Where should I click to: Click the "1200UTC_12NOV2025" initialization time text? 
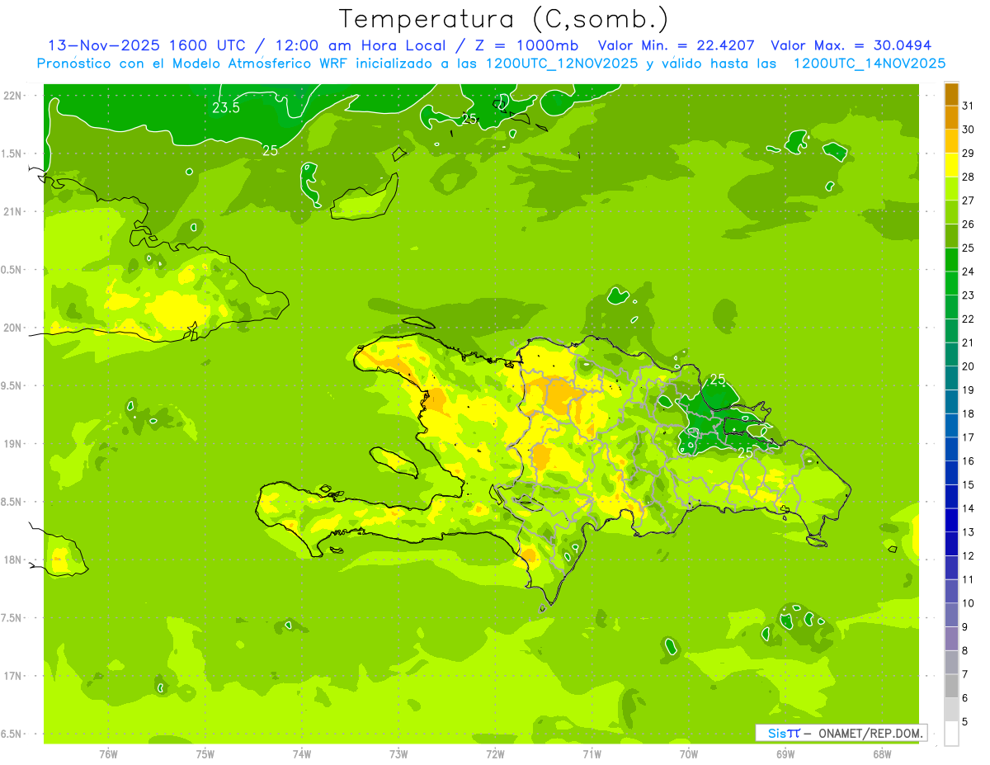(561, 64)
